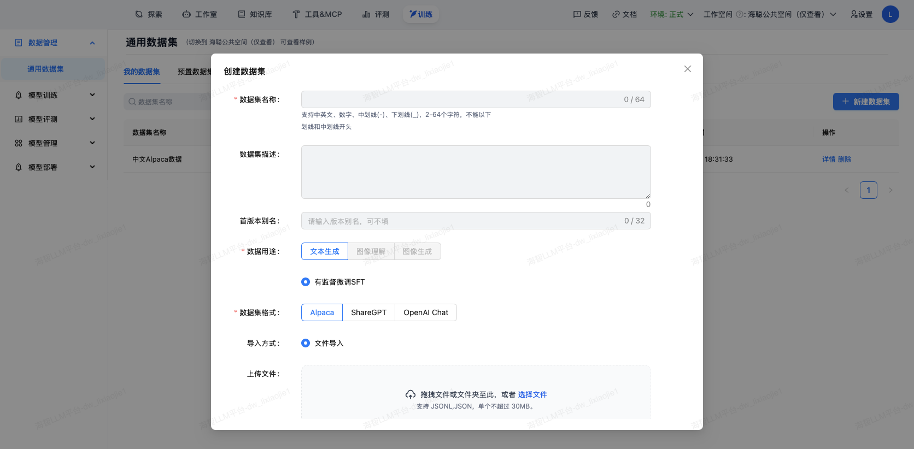This screenshot has width=914, height=449.
Task: Switch to the 图像理解 data usage tab
Action: pos(371,251)
